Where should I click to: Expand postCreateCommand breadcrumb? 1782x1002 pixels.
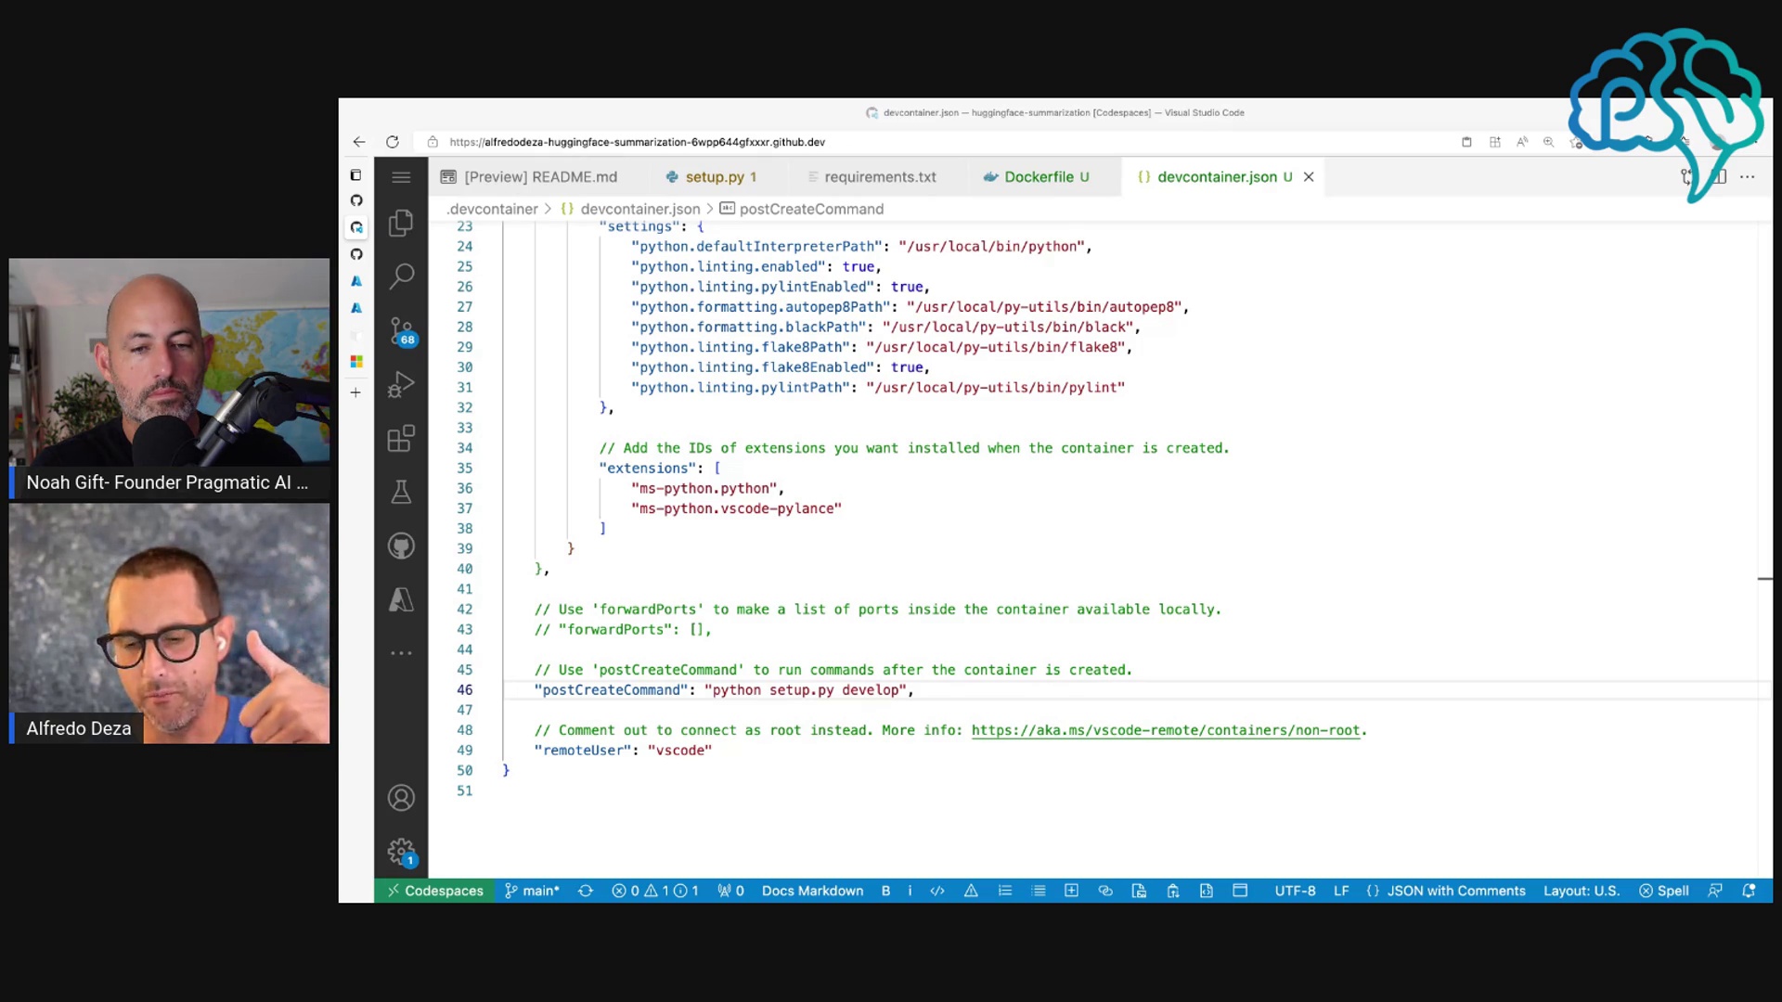coord(802,210)
